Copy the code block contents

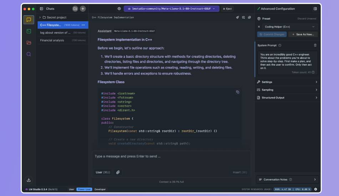pyautogui.click(x=237, y=92)
